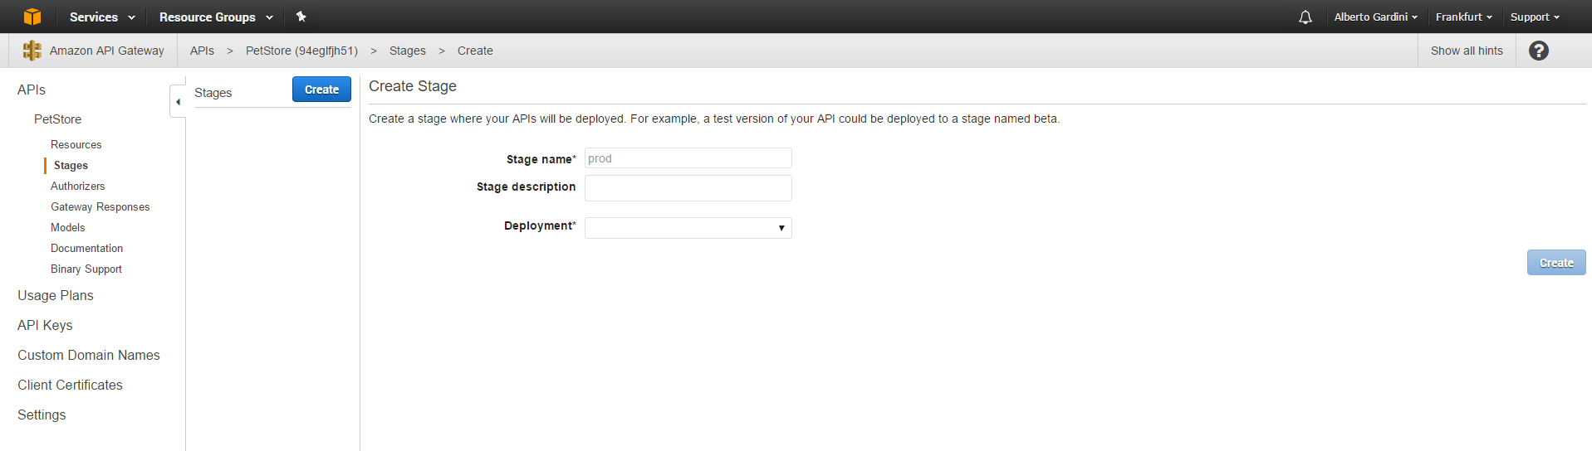Viewport: 1592px width, 451px height.
Task: Open Gateway Responses in the sidebar
Action: (x=100, y=206)
